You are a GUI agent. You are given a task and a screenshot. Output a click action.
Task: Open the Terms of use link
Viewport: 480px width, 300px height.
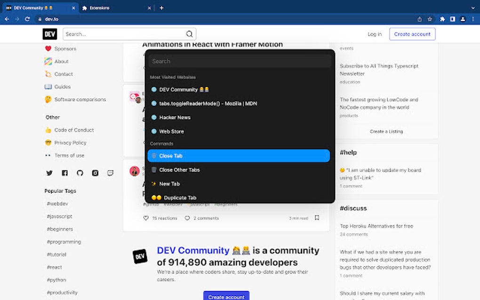click(69, 155)
